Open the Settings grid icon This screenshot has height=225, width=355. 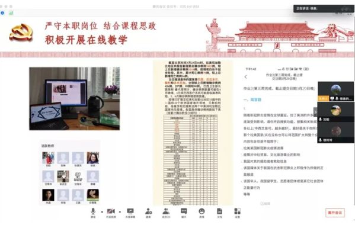(x=237, y=213)
